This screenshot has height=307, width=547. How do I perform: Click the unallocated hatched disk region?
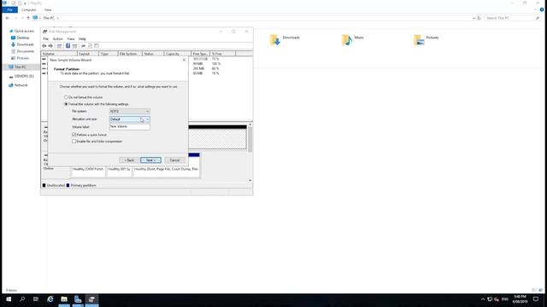coord(217,139)
